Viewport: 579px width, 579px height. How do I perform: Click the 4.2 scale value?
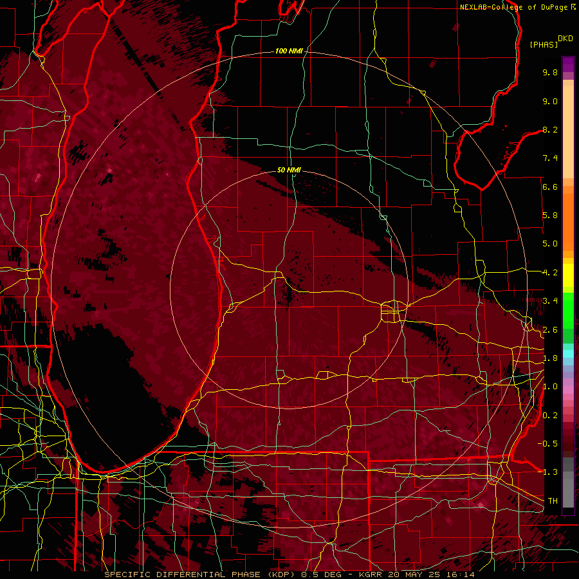[x=550, y=273]
